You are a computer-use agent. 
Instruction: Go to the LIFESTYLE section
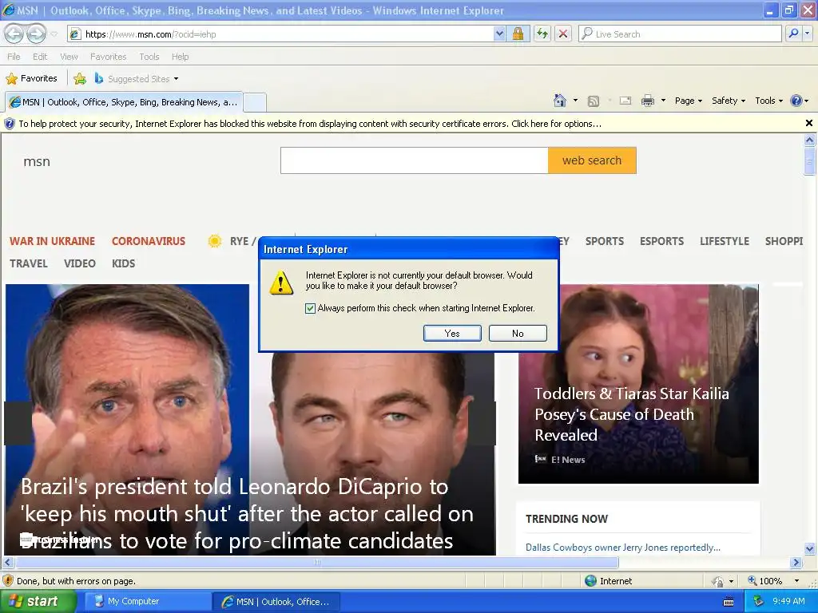[725, 241]
